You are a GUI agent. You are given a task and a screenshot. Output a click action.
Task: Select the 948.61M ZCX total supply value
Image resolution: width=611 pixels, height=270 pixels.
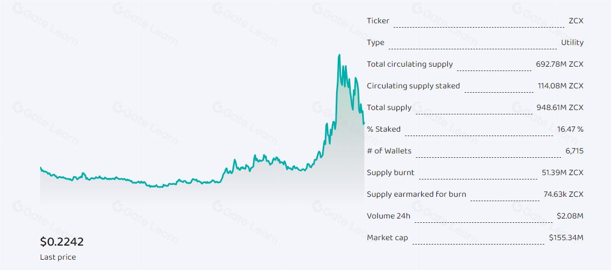point(559,107)
